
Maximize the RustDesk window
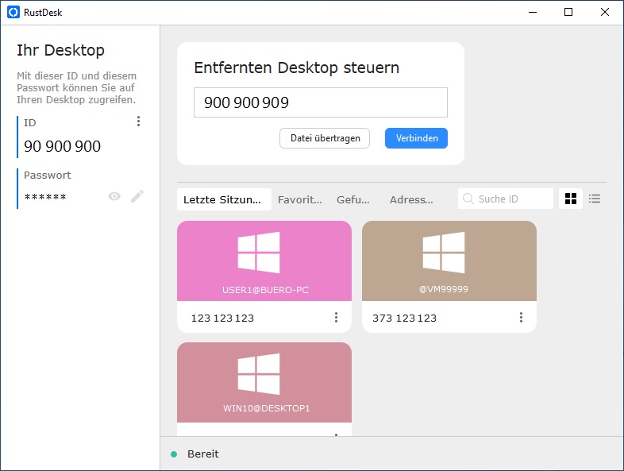click(x=568, y=13)
